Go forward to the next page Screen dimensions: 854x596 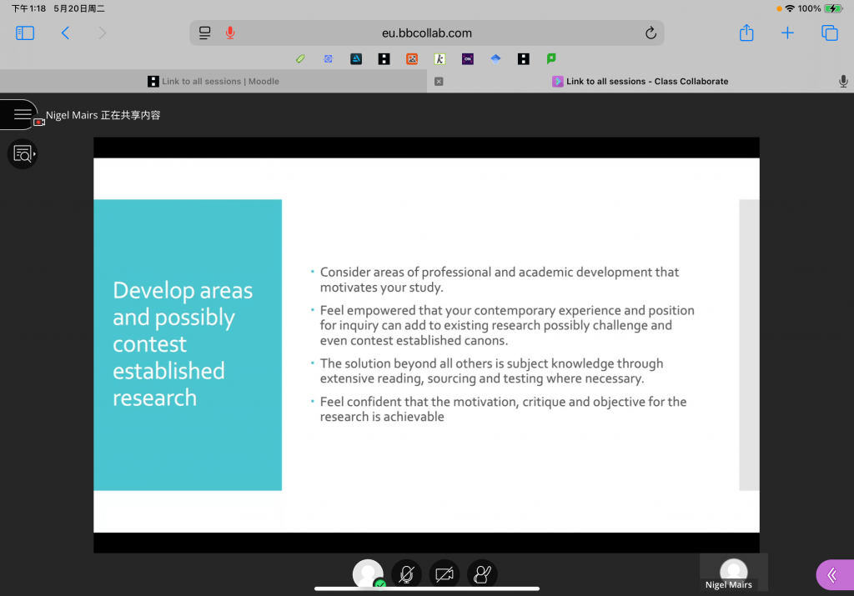coord(102,33)
